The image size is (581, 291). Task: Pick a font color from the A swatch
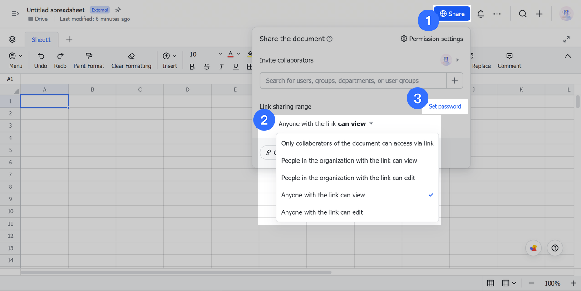(x=231, y=54)
